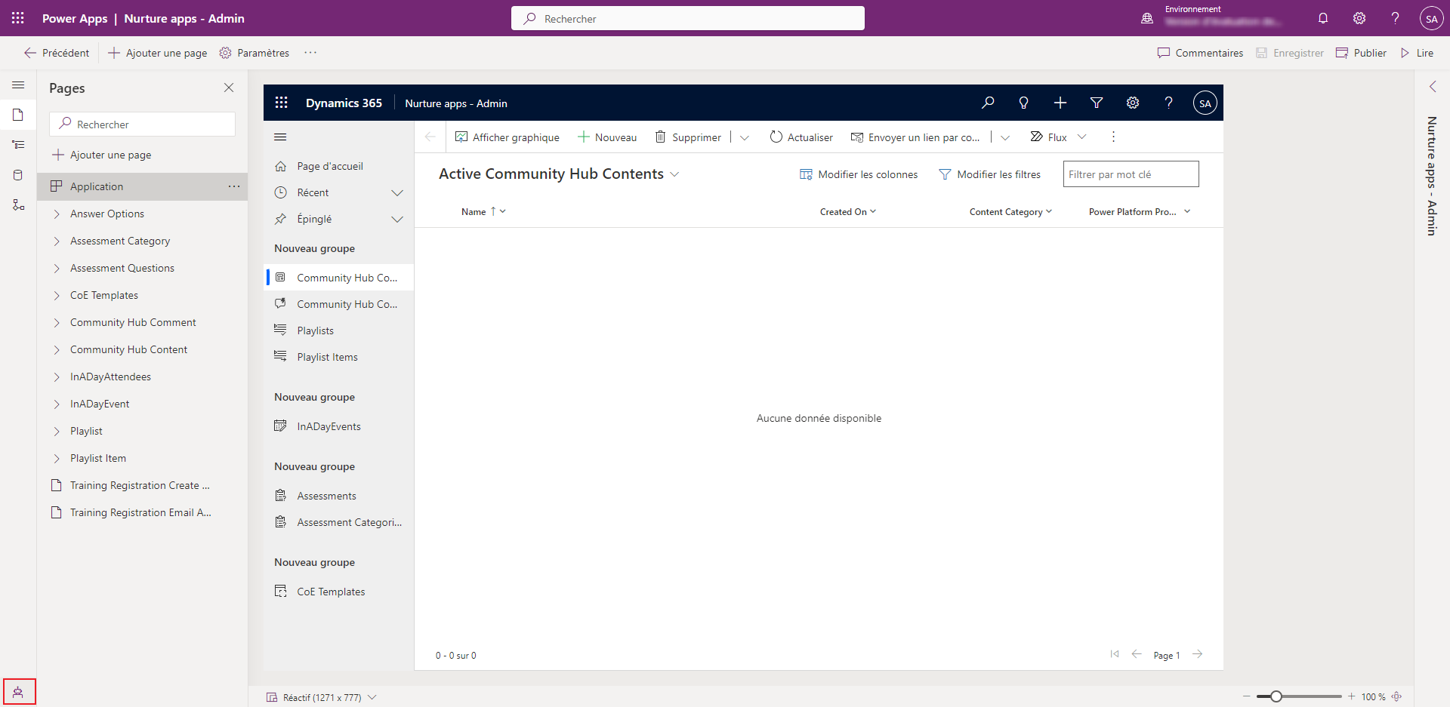Viewport: 1450px width, 707px height.
Task: Open Application more options ellipsis
Action: [234, 186]
